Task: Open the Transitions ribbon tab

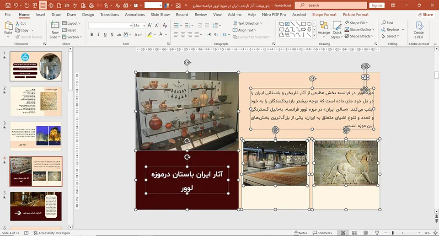Action: [109, 14]
